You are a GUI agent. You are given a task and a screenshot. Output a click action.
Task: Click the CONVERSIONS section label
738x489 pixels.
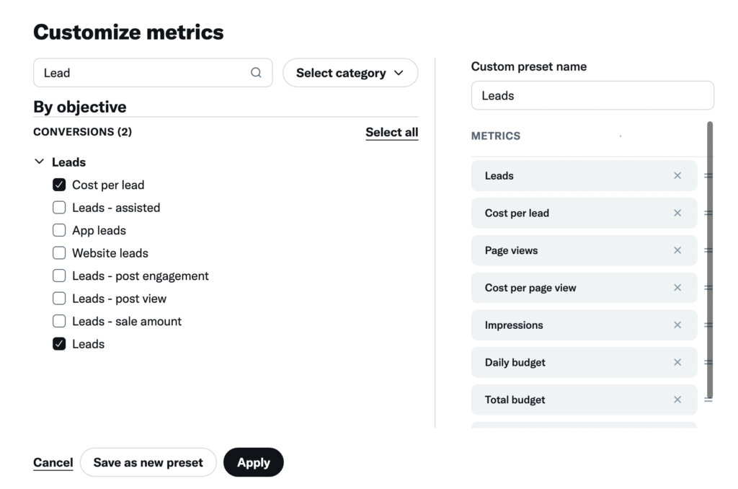coord(83,132)
